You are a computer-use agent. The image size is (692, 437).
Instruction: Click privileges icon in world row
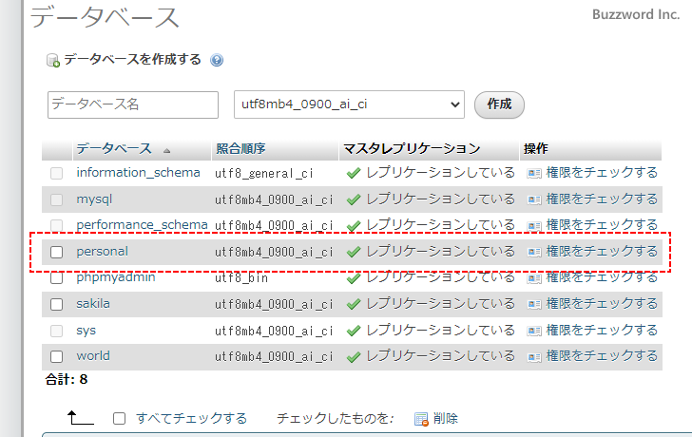click(534, 357)
